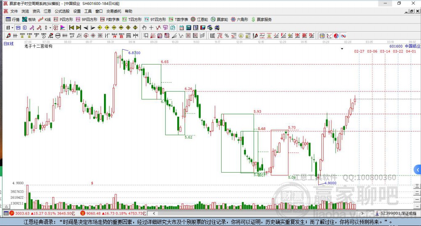Open the T四方形 tool
This screenshot has width=421, height=226.
point(132,19)
